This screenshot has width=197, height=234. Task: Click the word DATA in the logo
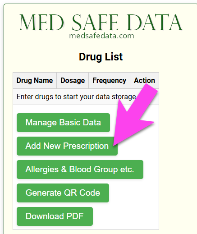[x=155, y=22]
